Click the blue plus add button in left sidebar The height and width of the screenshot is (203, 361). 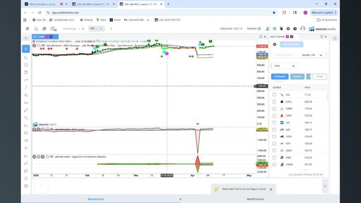pos(26,49)
